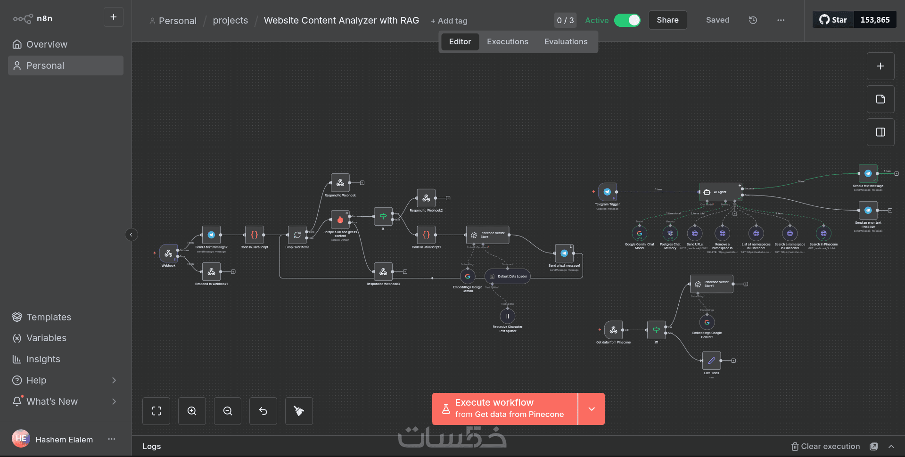Select the Loop Over Items node

click(x=297, y=235)
